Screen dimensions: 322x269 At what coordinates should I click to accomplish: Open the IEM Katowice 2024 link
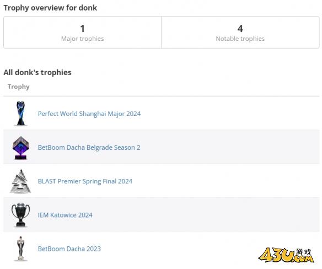pyautogui.click(x=65, y=215)
